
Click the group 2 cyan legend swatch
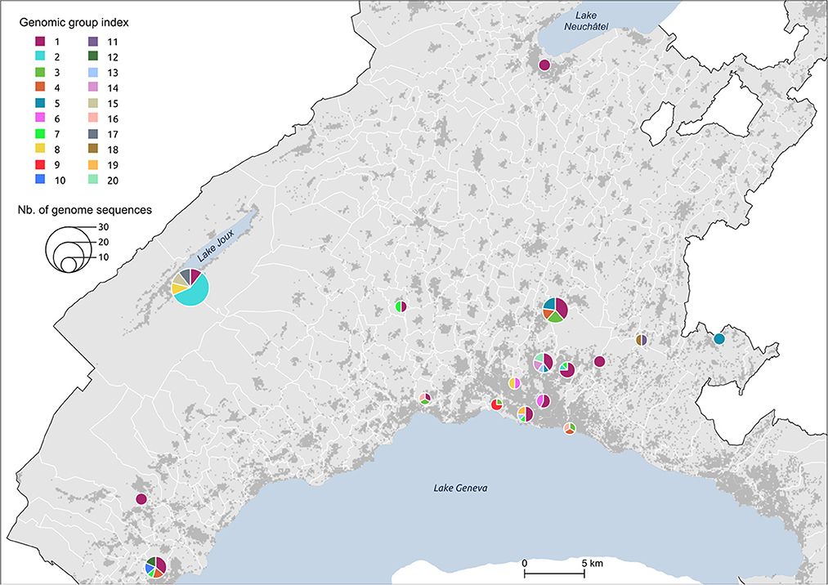(40, 56)
